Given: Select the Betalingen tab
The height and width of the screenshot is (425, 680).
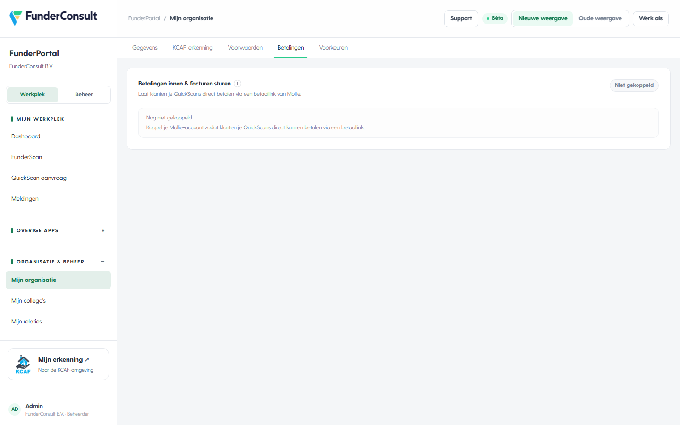Looking at the screenshot, I should pos(291,48).
